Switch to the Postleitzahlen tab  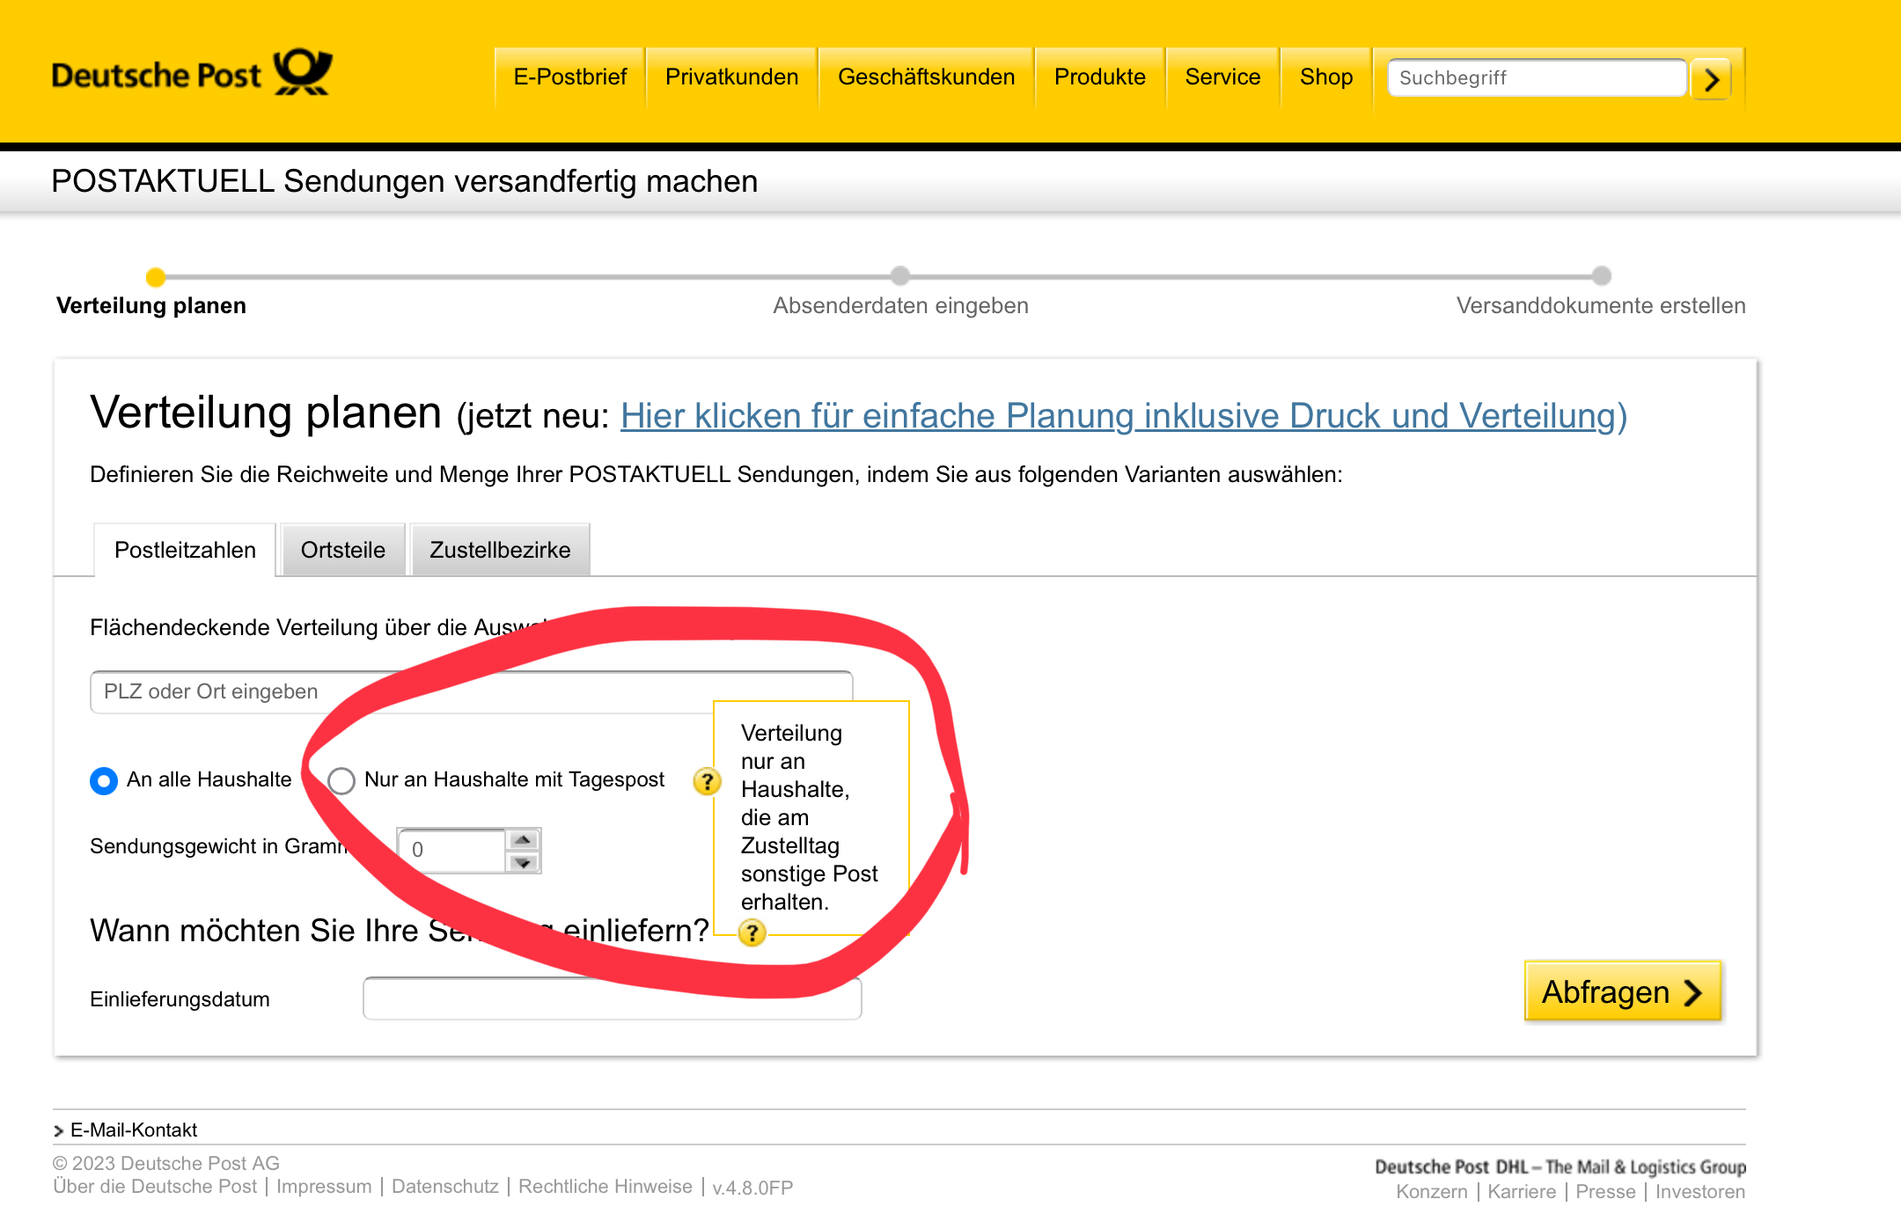coord(185,550)
